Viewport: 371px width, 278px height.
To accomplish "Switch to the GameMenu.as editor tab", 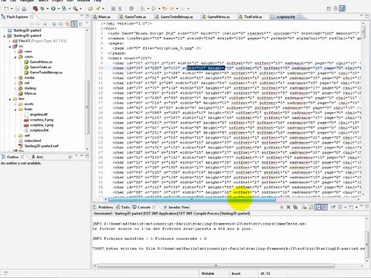I will pos(216,17).
